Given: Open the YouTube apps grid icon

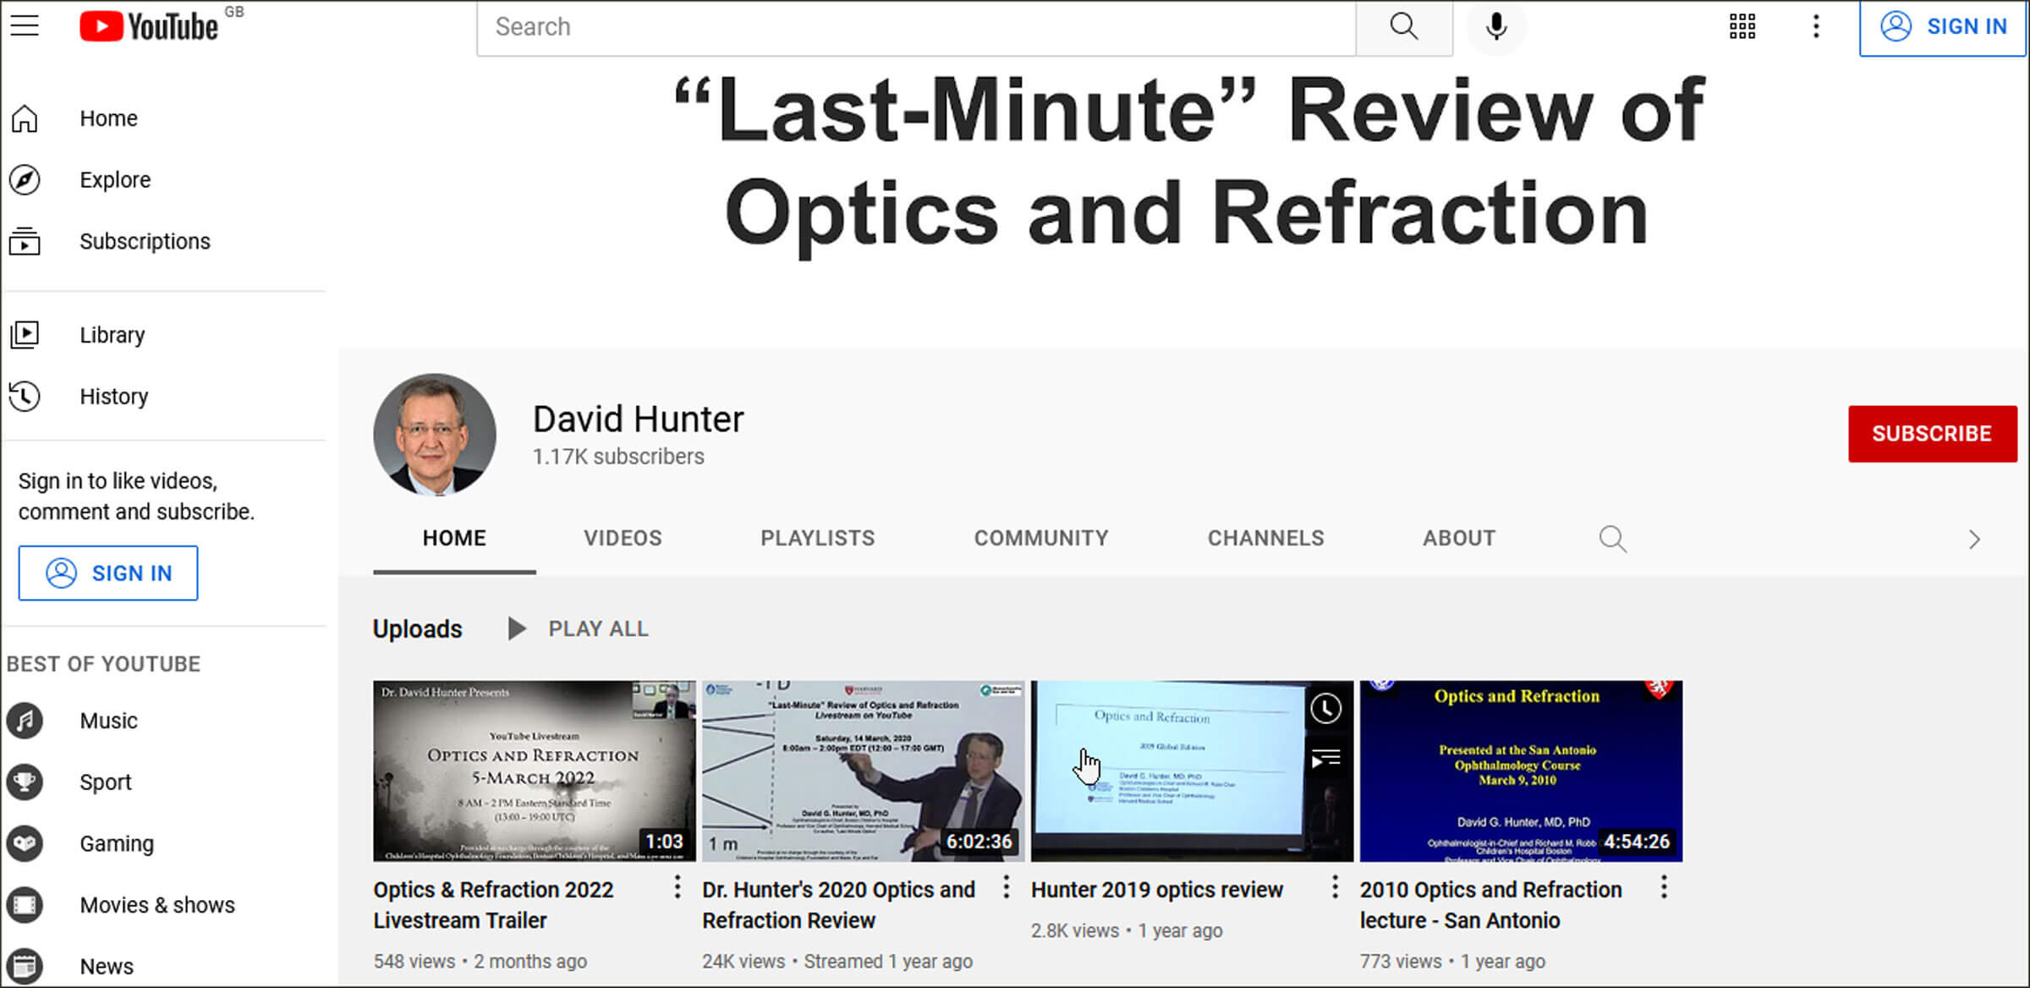Looking at the screenshot, I should point(1742,26).
